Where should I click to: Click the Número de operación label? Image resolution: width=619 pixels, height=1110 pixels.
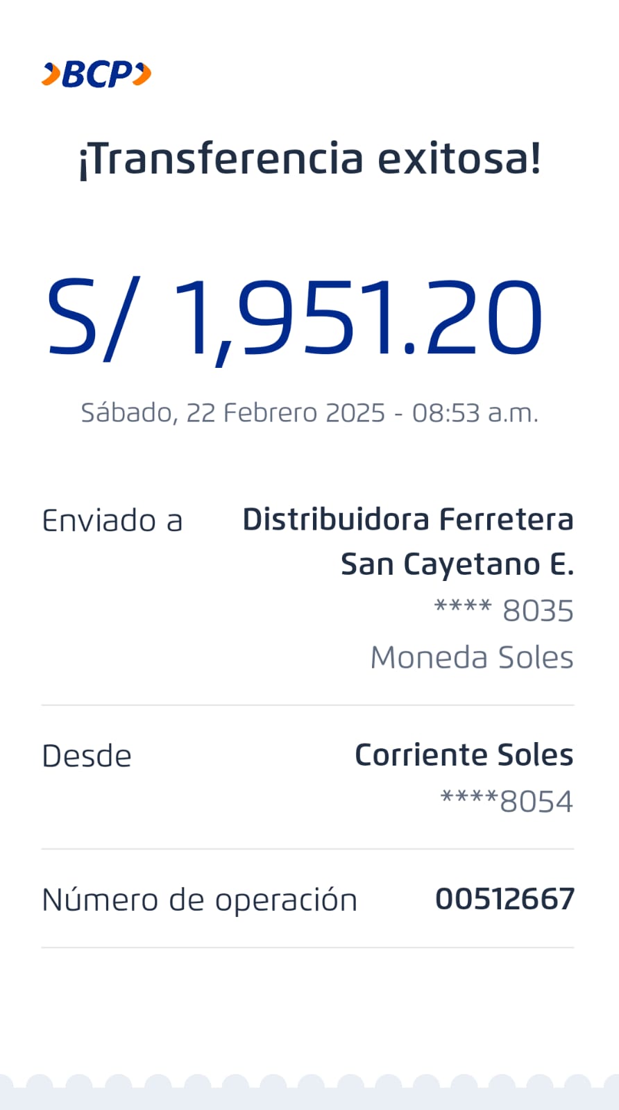click(x=200, y=900)
